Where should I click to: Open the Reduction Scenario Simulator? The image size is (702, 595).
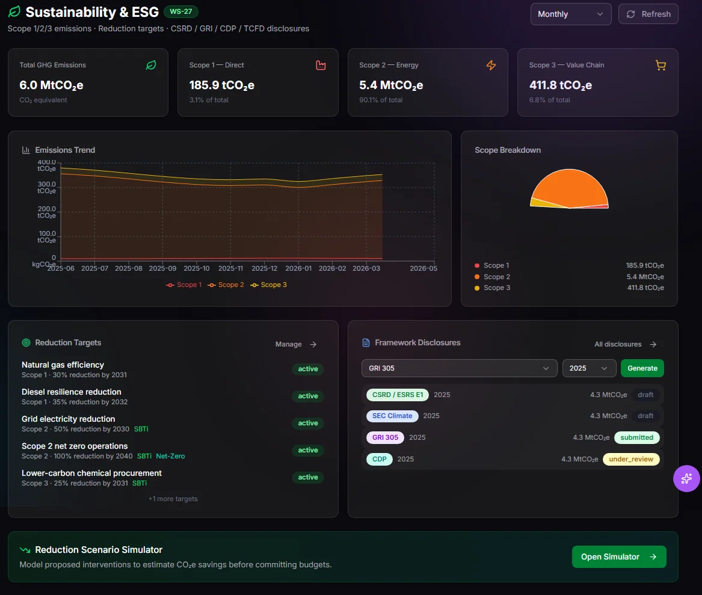619,557
